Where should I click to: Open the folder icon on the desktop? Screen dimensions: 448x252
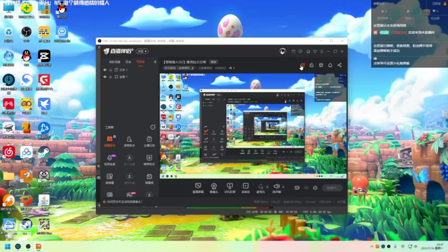click(x=8, y=178)
